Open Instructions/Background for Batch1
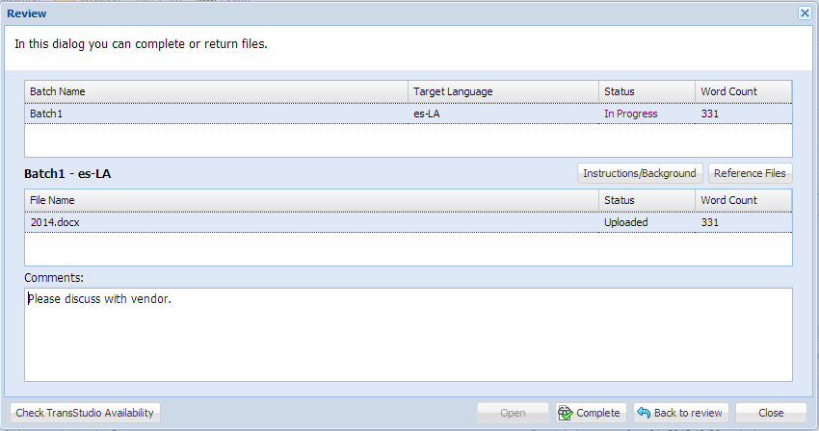This screenshot has height=431, width=819. 640,173
